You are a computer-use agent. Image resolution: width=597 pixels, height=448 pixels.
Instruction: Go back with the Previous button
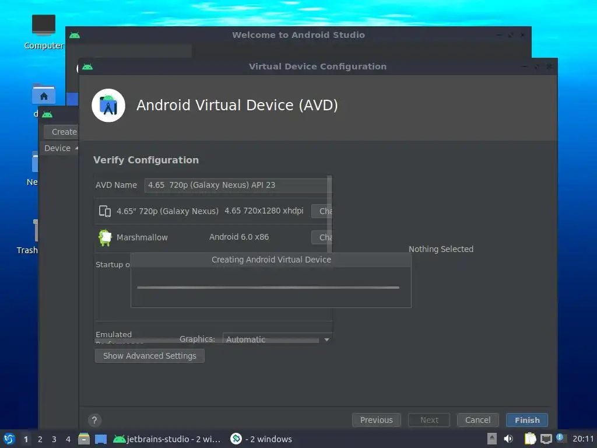pyautogui.click(x=376, y=420)
